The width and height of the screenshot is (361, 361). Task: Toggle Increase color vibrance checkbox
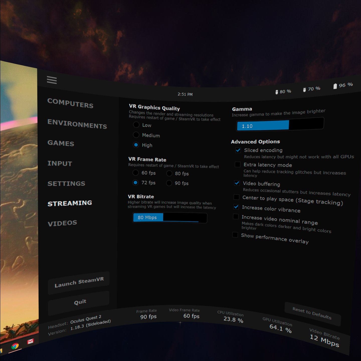pos(236,207)
